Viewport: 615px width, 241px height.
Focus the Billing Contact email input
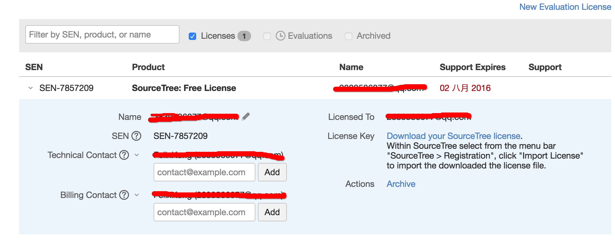pos(204,212)
